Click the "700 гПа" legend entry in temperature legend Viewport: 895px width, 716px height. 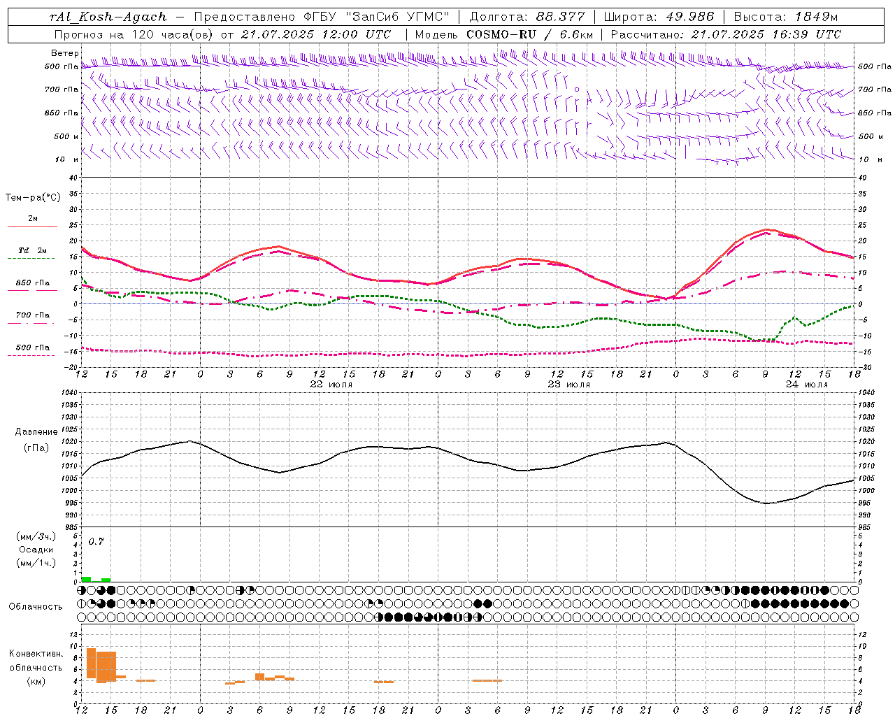[x=33, y=315]
